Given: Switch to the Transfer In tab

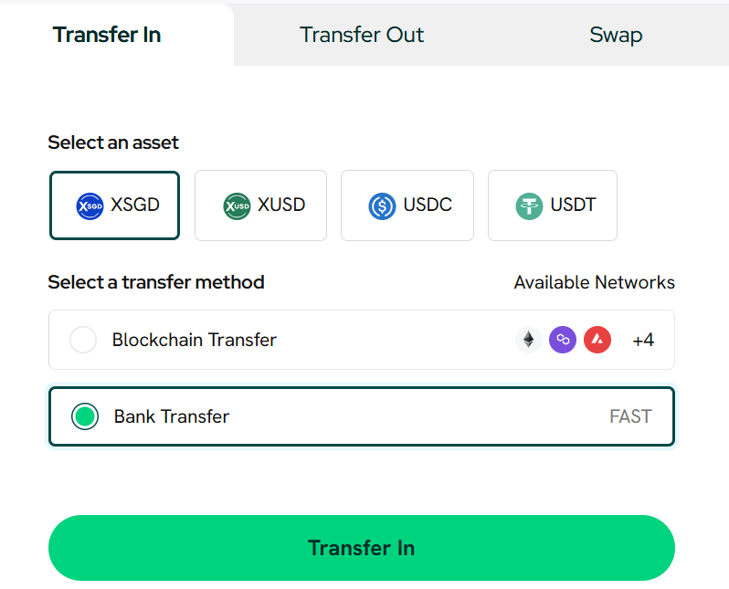Looking at the screenshot, I should coord(107,35).
